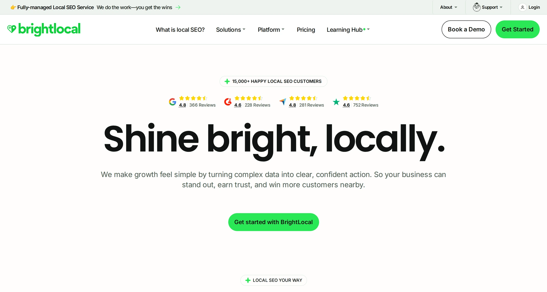This screenshot has height=292, width=547.
Task: Click the Trustpilot 4.6 rating number
Action: coord(346,105)
